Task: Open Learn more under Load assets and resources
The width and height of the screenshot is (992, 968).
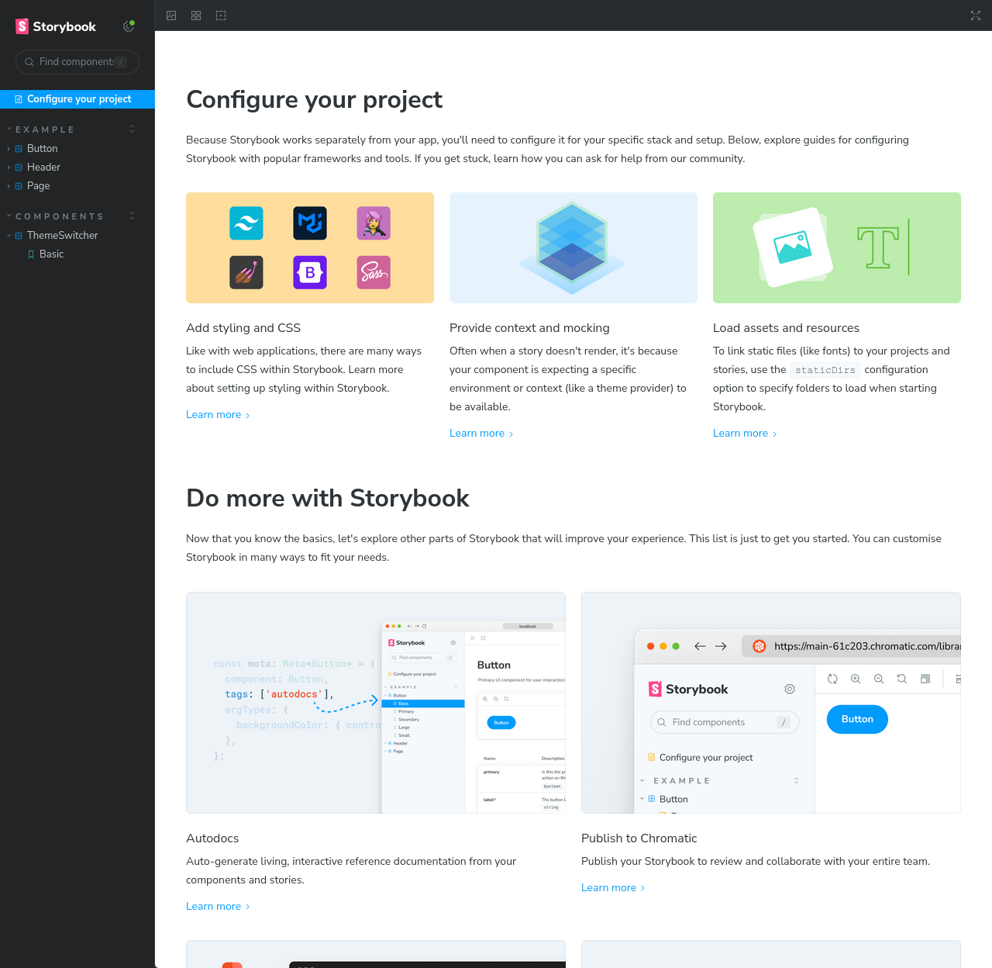Action: [x=745, y=434]
